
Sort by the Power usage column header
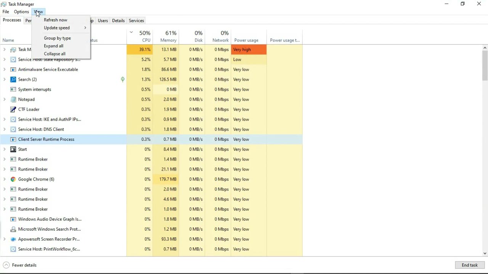click(x=249, y=37)
